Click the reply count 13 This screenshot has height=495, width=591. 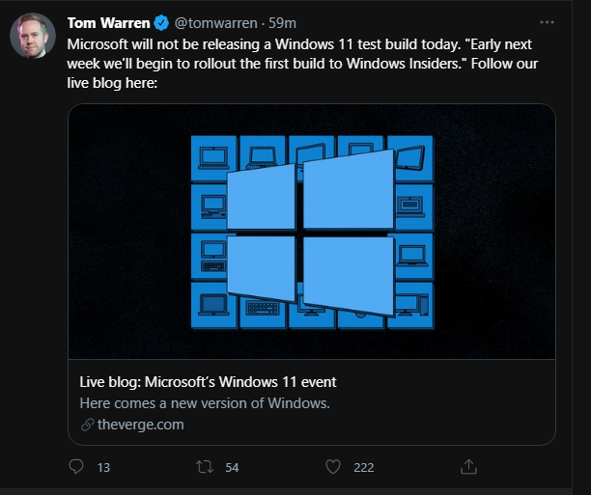pyautogui.click(x=104, y=468)
